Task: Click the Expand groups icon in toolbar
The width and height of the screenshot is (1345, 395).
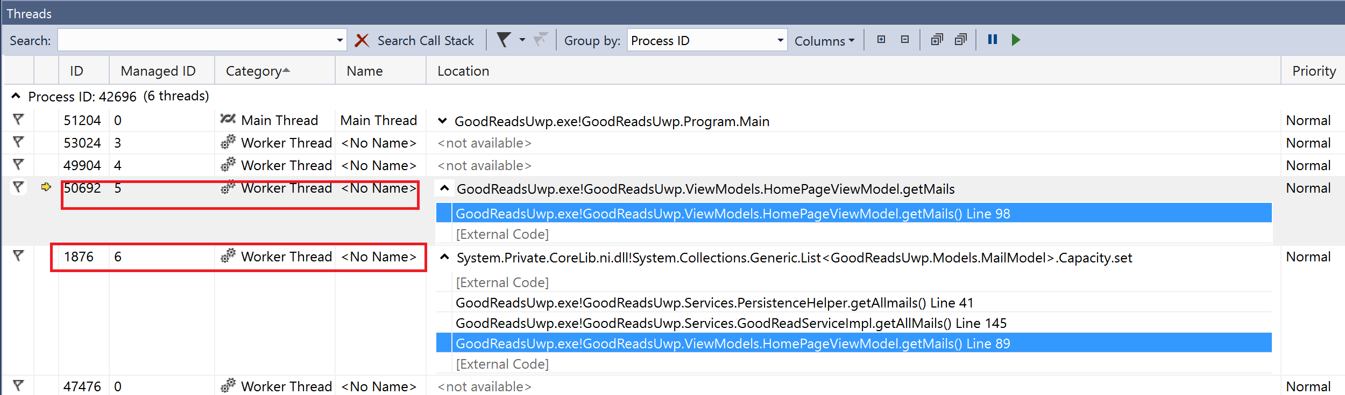Action: [881, 40]
